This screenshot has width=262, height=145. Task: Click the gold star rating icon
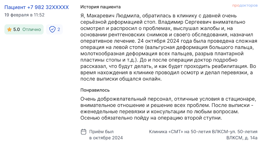pyautogui.click(x=9, y=30)
